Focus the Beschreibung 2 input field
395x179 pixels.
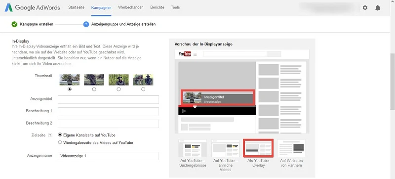(x=108, y=124)
